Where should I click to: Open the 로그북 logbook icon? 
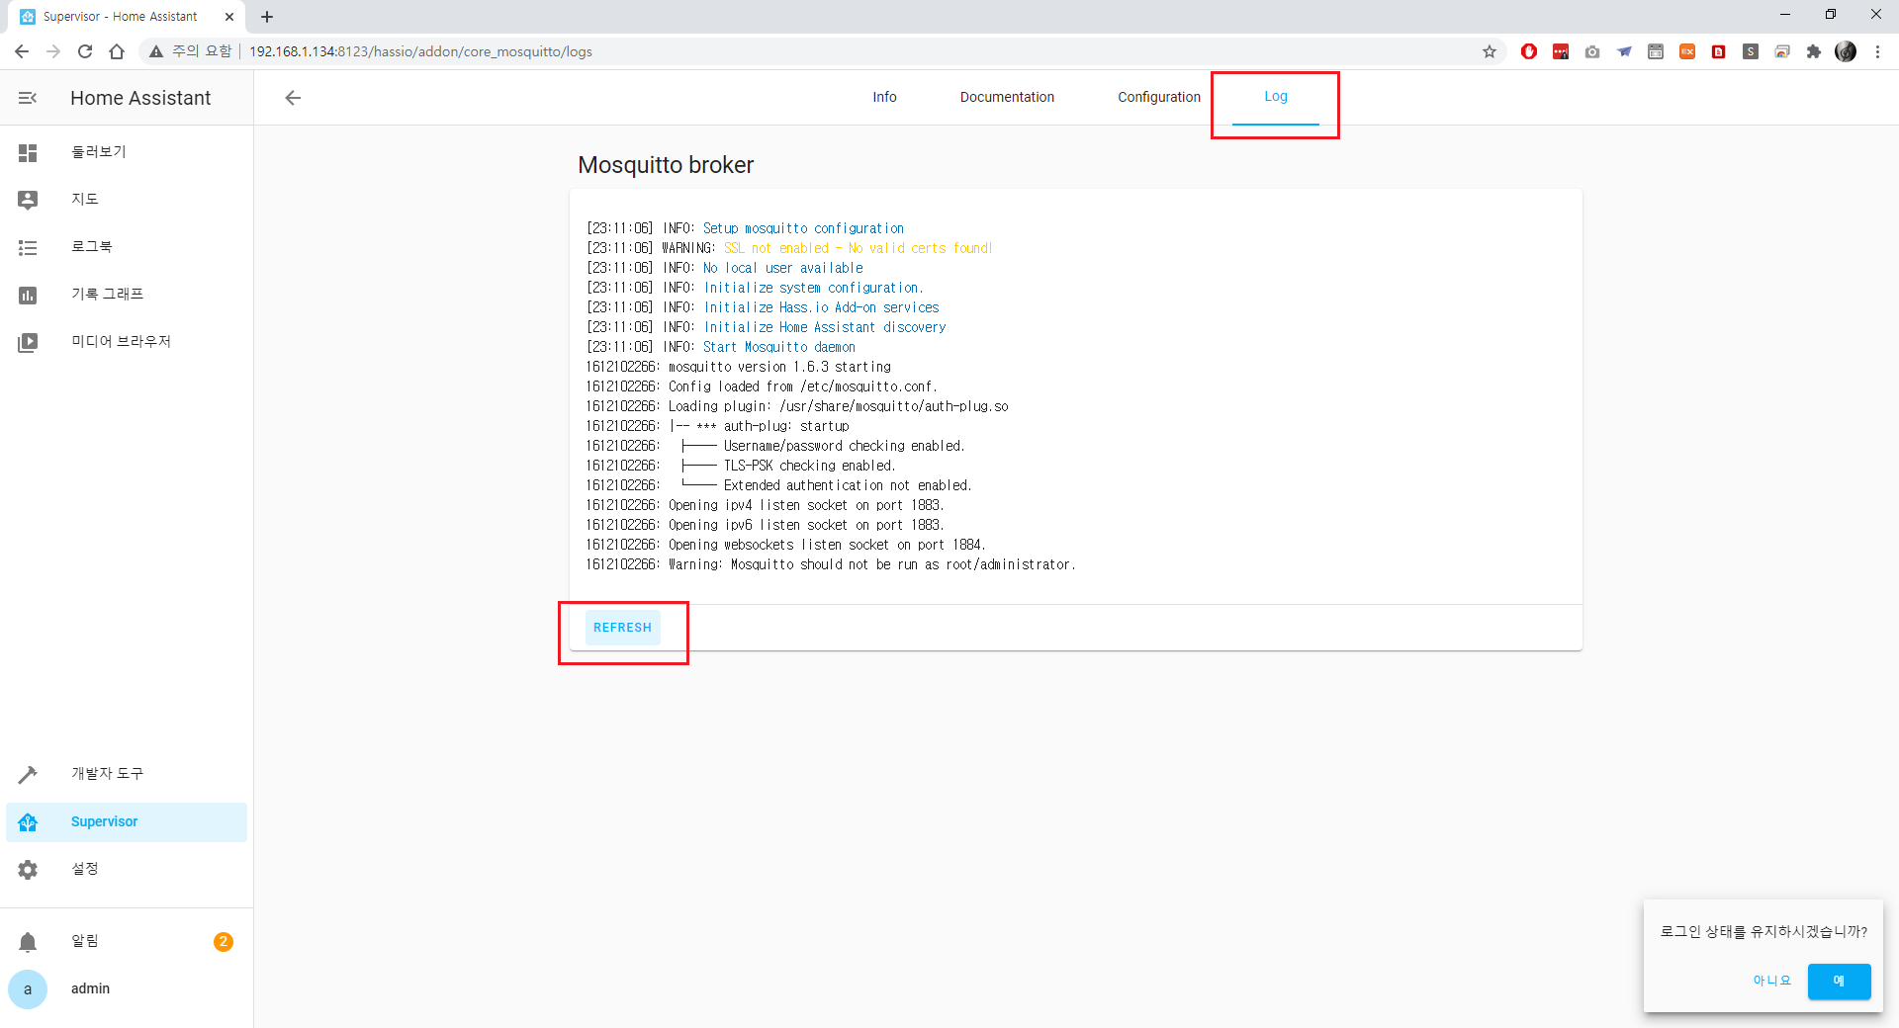28,247
